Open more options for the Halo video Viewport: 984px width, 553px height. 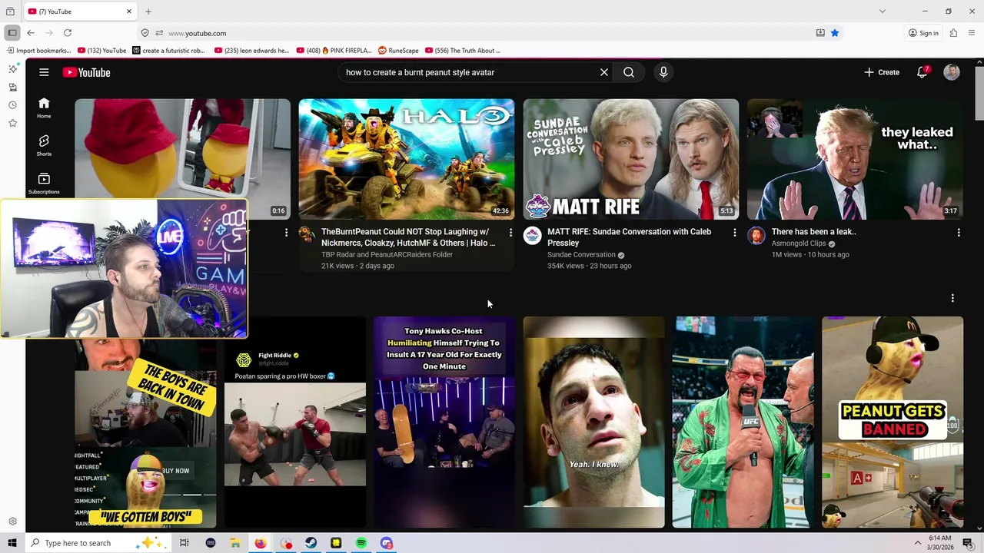[510, 232]
